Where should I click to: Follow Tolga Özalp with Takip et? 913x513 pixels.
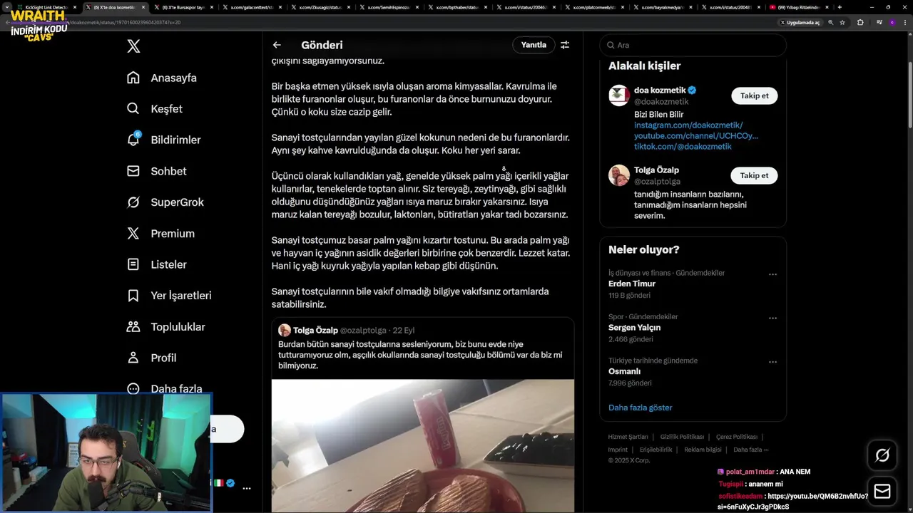(x=754, y=176)
